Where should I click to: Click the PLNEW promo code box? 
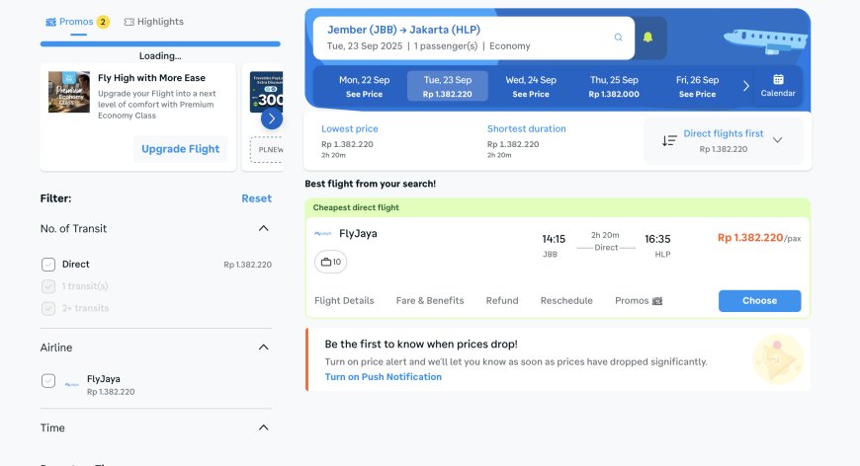coord(267,149)
